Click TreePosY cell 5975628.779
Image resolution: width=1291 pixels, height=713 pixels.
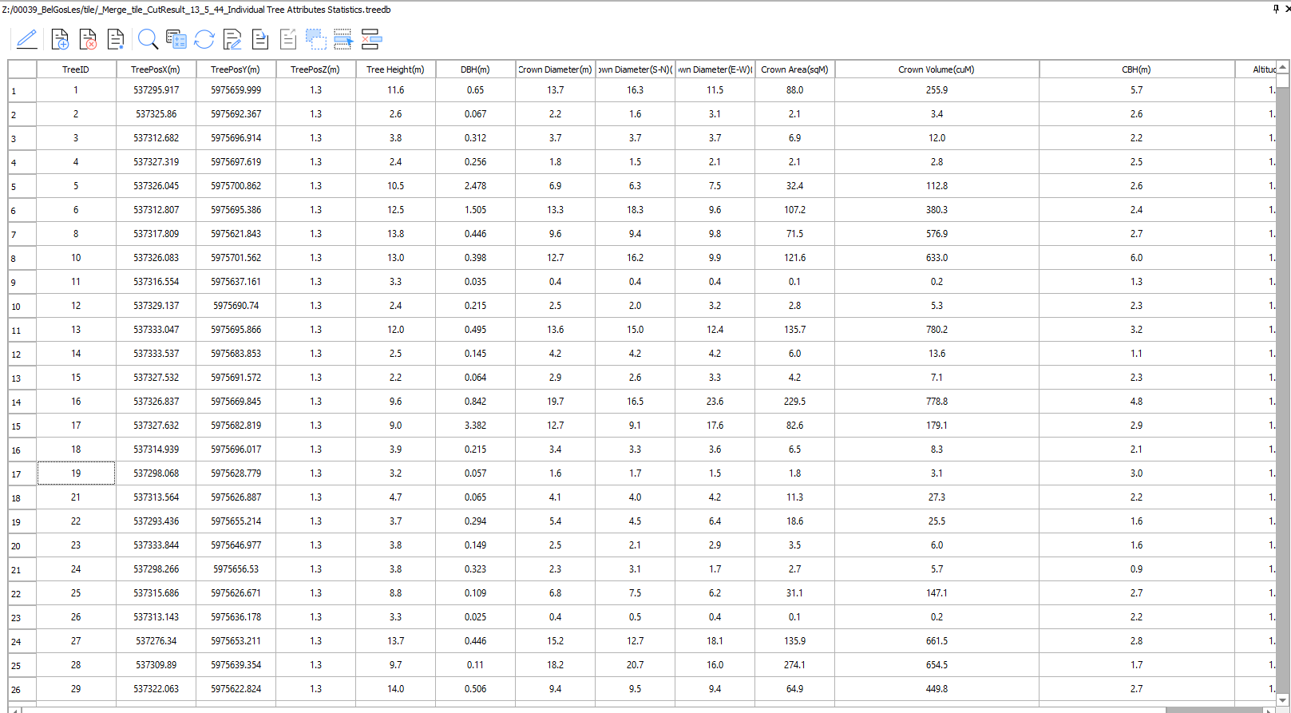236,473
